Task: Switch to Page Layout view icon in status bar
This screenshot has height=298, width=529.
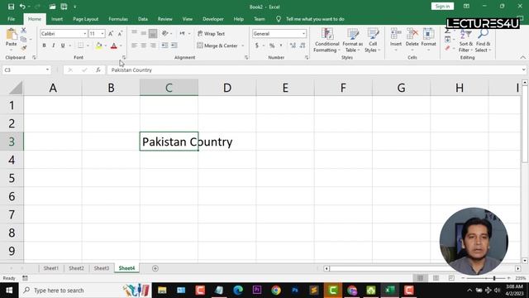Action: coord(436,278)
